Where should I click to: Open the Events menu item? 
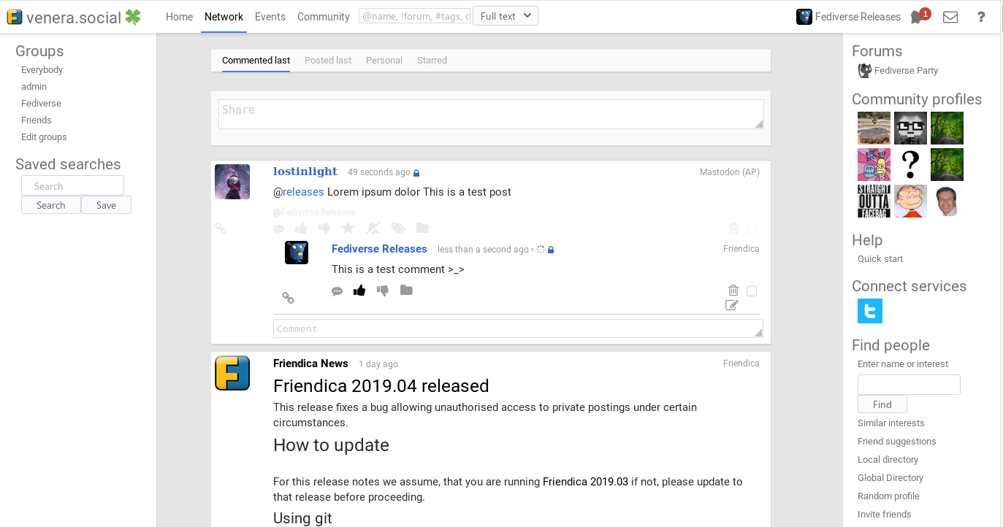click(x=270, y=17)
